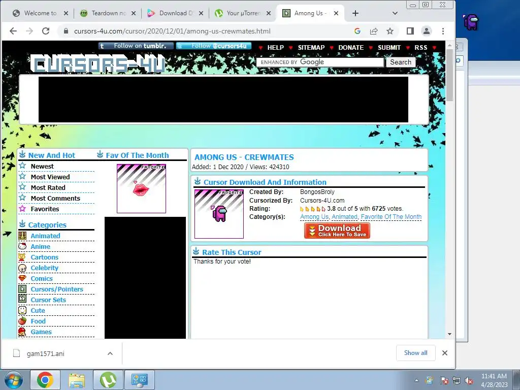This screenshot has height=390, width=520.
Task: Focus the Google search input field
Action: click(320, 62)
